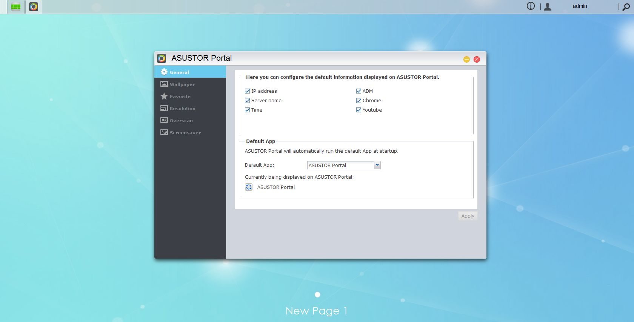The width and height of the screenshot is (634, 322).
Task: Open the admin user menu
Action: point(580,6)
